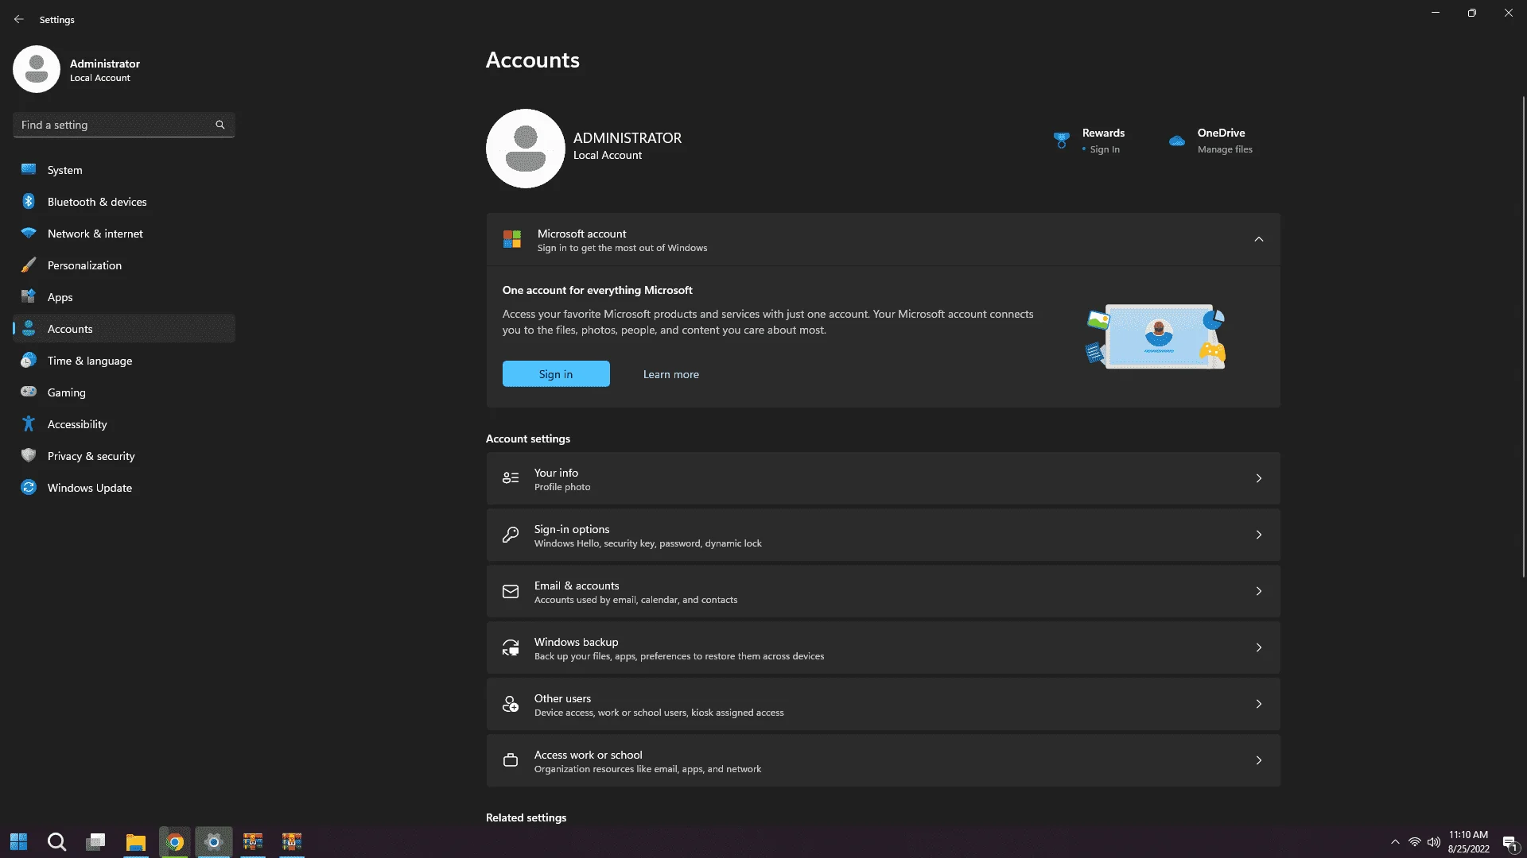Image resolution: width=1527 pixels, height=858 pixels.
Task: Open Access work or school via its chevron
Action: (x=1259, y=760)
